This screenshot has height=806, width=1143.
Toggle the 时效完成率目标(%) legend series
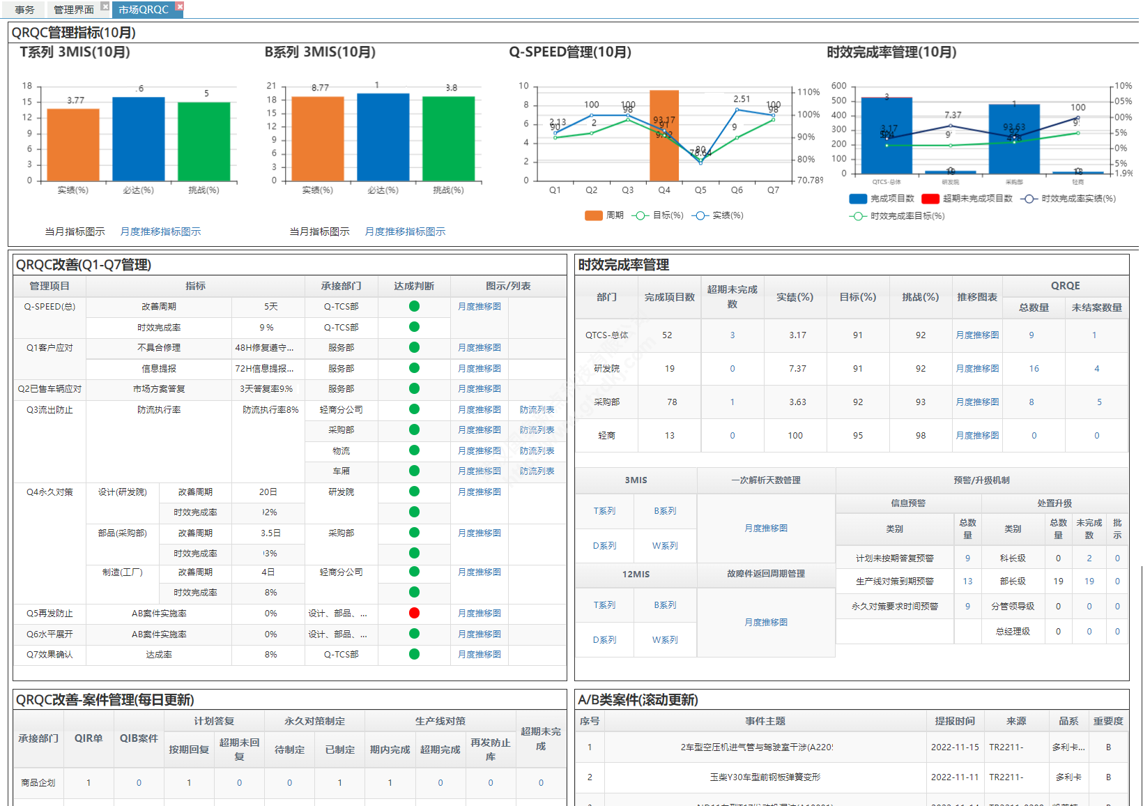click(898, 216)
